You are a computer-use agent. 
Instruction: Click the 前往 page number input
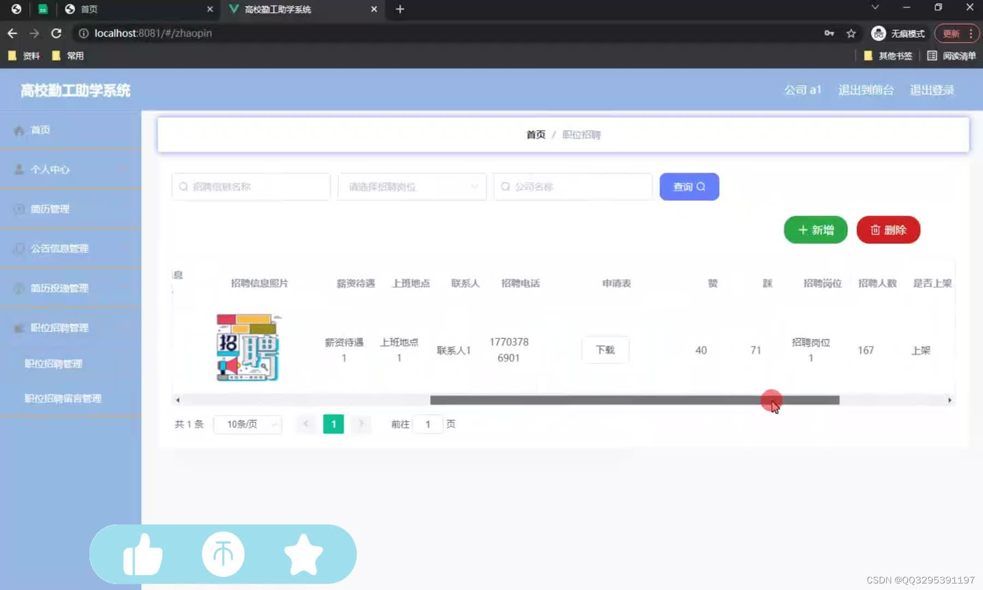pos(429,424)
